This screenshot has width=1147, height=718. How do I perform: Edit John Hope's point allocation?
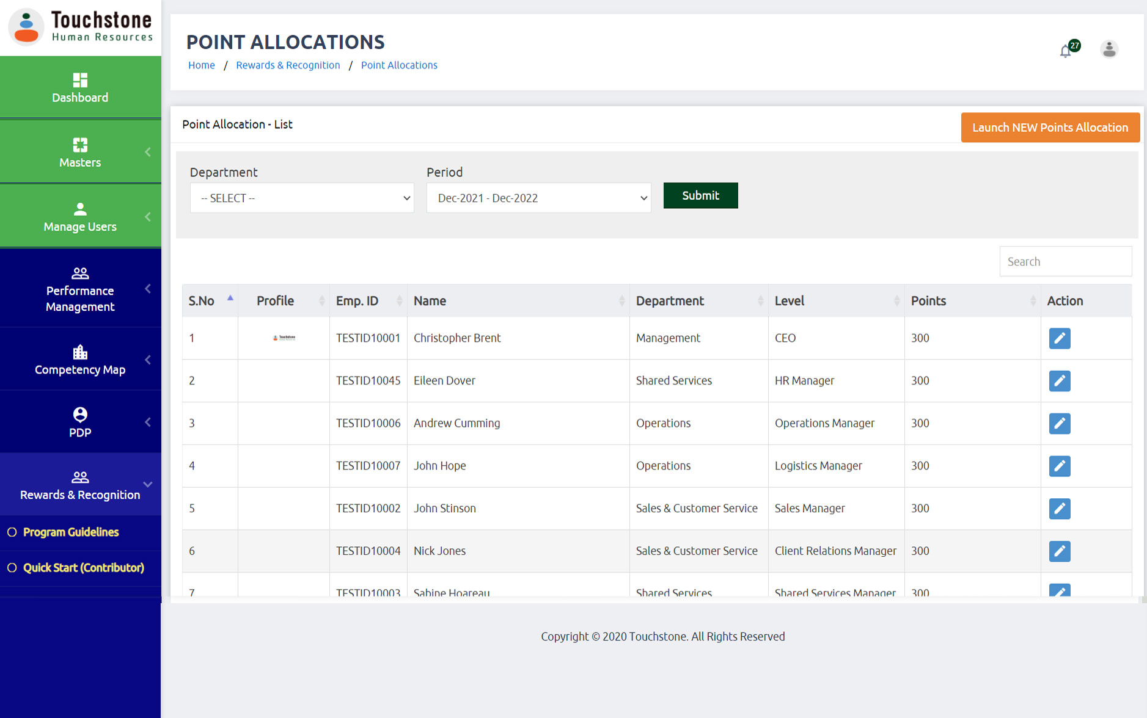tap(1059, 466)
